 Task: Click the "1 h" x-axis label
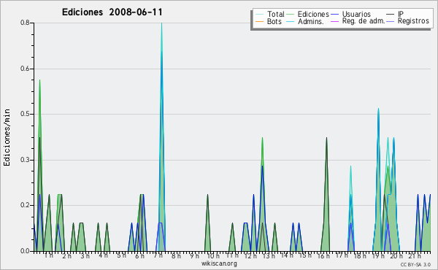[x=49, y=255]
